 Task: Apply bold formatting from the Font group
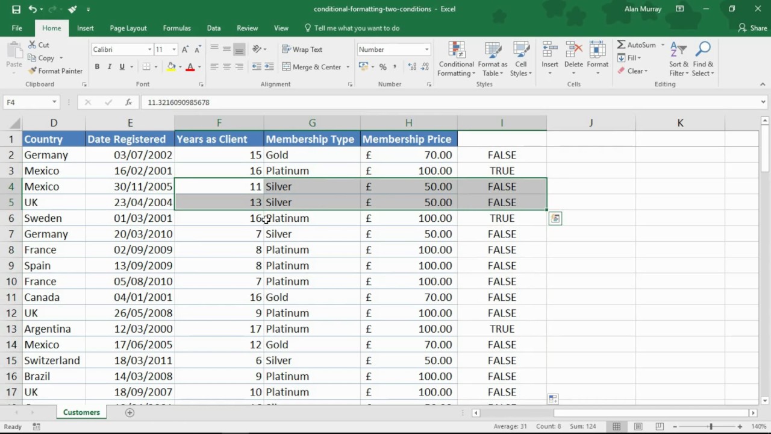click(x=97, y=66)
